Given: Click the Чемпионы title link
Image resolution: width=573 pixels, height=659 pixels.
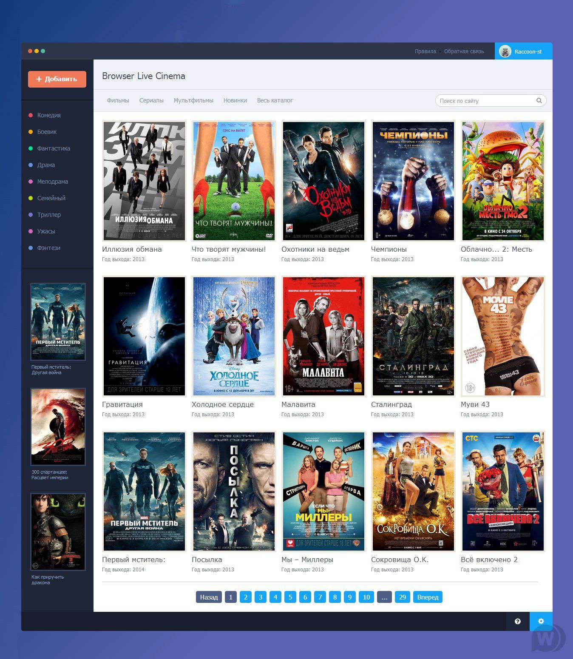Looking at the screenshot, I should pyautogui.click(x=389, y=249).
